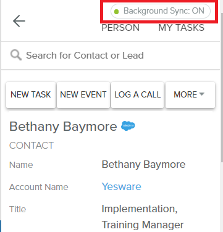The height and width of the screenshot is (232, 223).
Task: Click the Implementation, Training Manager title value
Action: point(143,217)
